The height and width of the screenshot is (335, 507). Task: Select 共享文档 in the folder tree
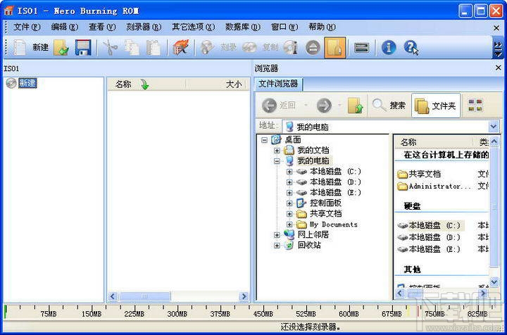tap(325, 213)
